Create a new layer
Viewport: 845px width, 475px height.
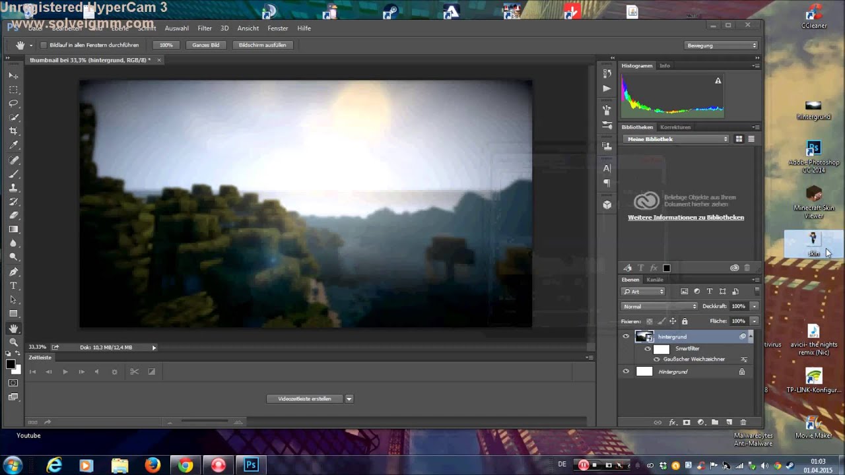click(729, 422)
